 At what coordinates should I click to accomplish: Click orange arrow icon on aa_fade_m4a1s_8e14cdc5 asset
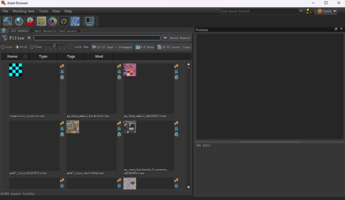[x=119, y=66]
